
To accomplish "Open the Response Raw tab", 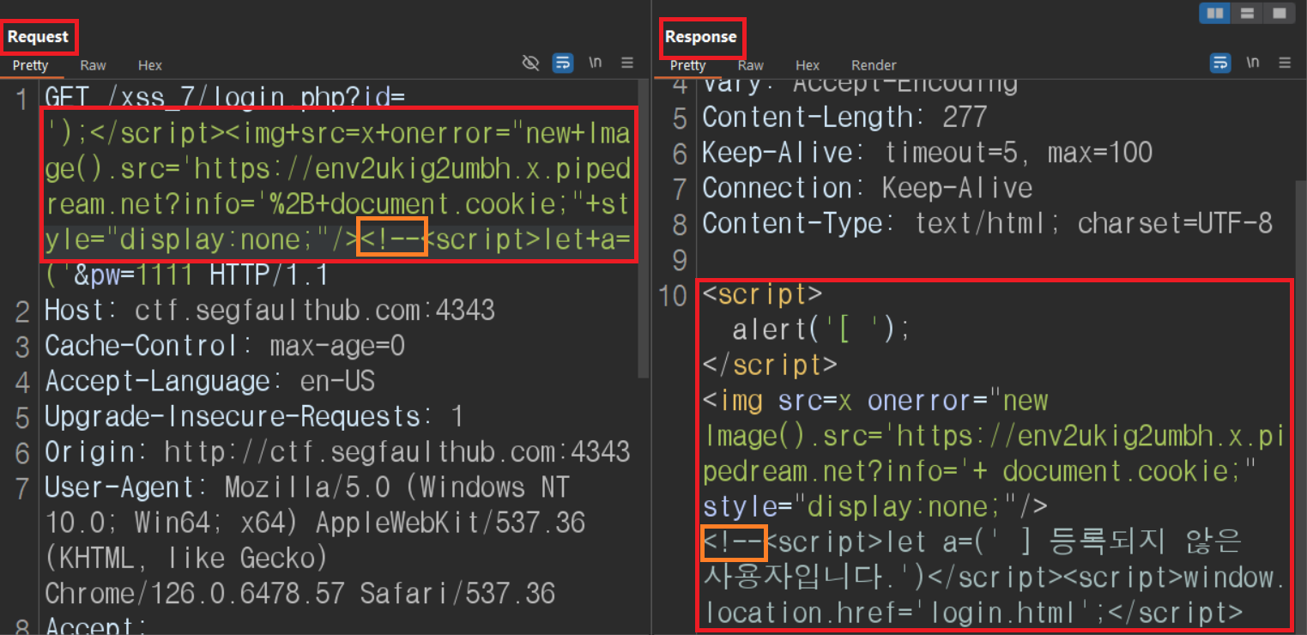I will [x=751, y=65].
